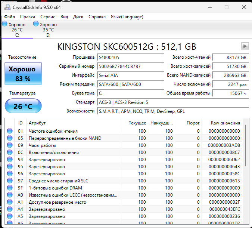Screen dimensions: 252x228
Task: Open the Язык(Language) menu
Action: tap(127, 17)
